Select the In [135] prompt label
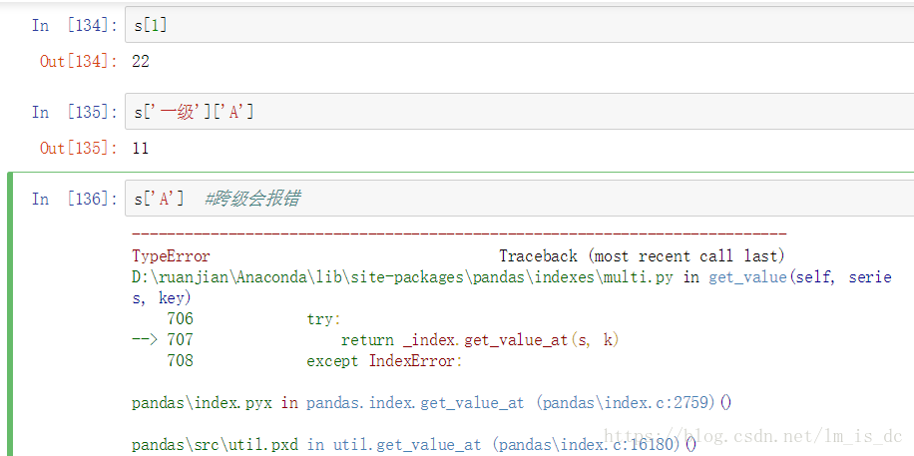 point(75,112)
